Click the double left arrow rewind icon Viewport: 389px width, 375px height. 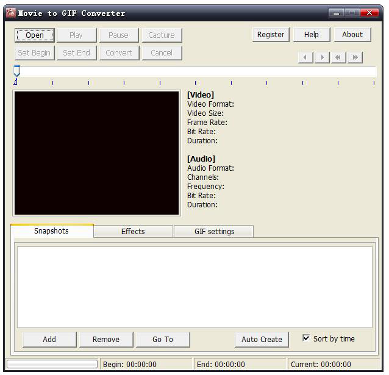(338, 57)
